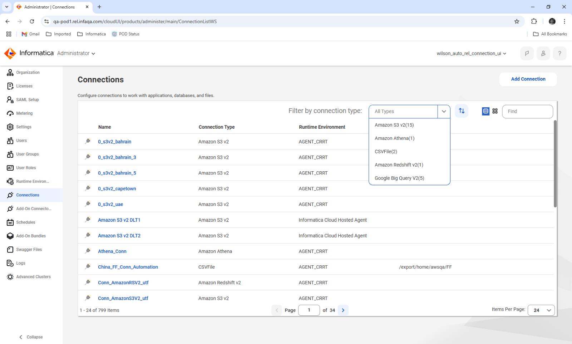Choose Amazon S3 v2(15) filter option
572x344 pixels.
409,125
